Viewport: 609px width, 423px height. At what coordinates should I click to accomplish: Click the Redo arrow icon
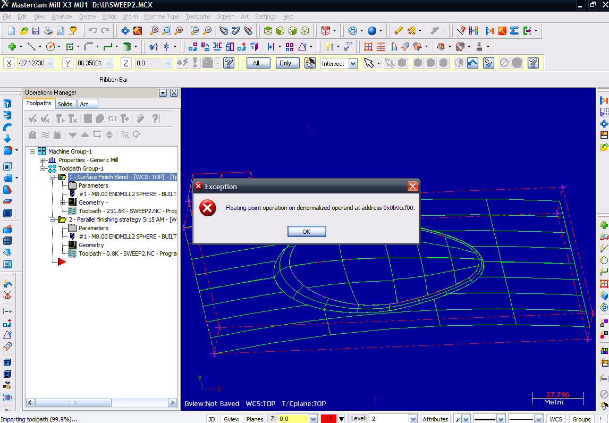(105, 31)
